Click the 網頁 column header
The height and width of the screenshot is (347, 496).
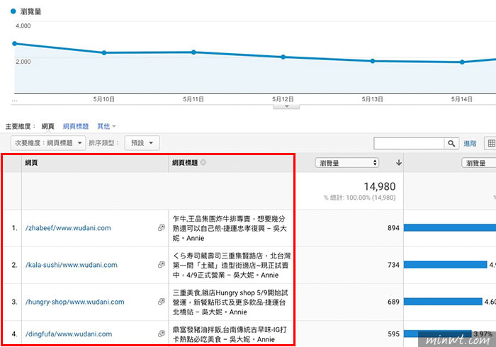[x=31, y=162]
